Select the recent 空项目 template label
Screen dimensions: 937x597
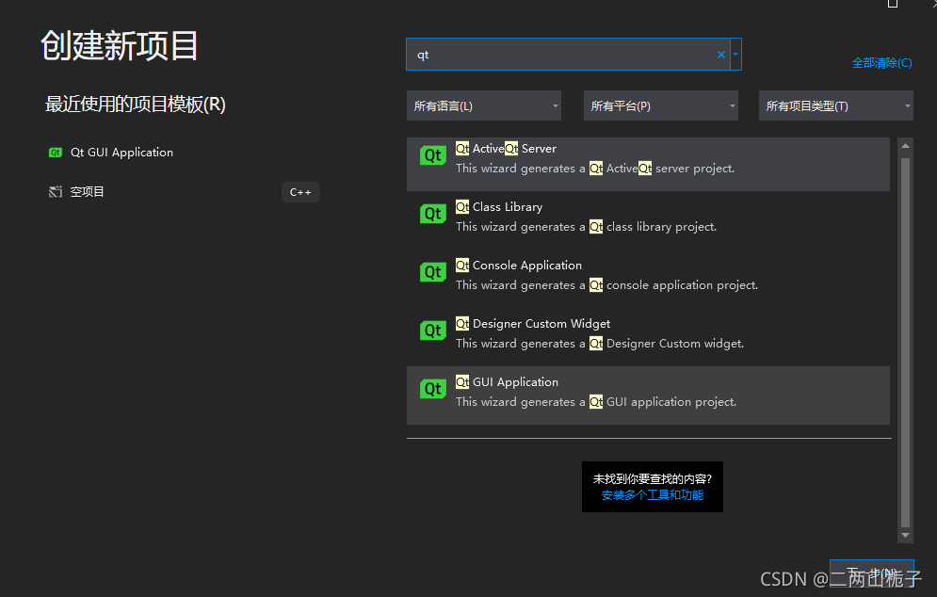(x=88, y=192)
